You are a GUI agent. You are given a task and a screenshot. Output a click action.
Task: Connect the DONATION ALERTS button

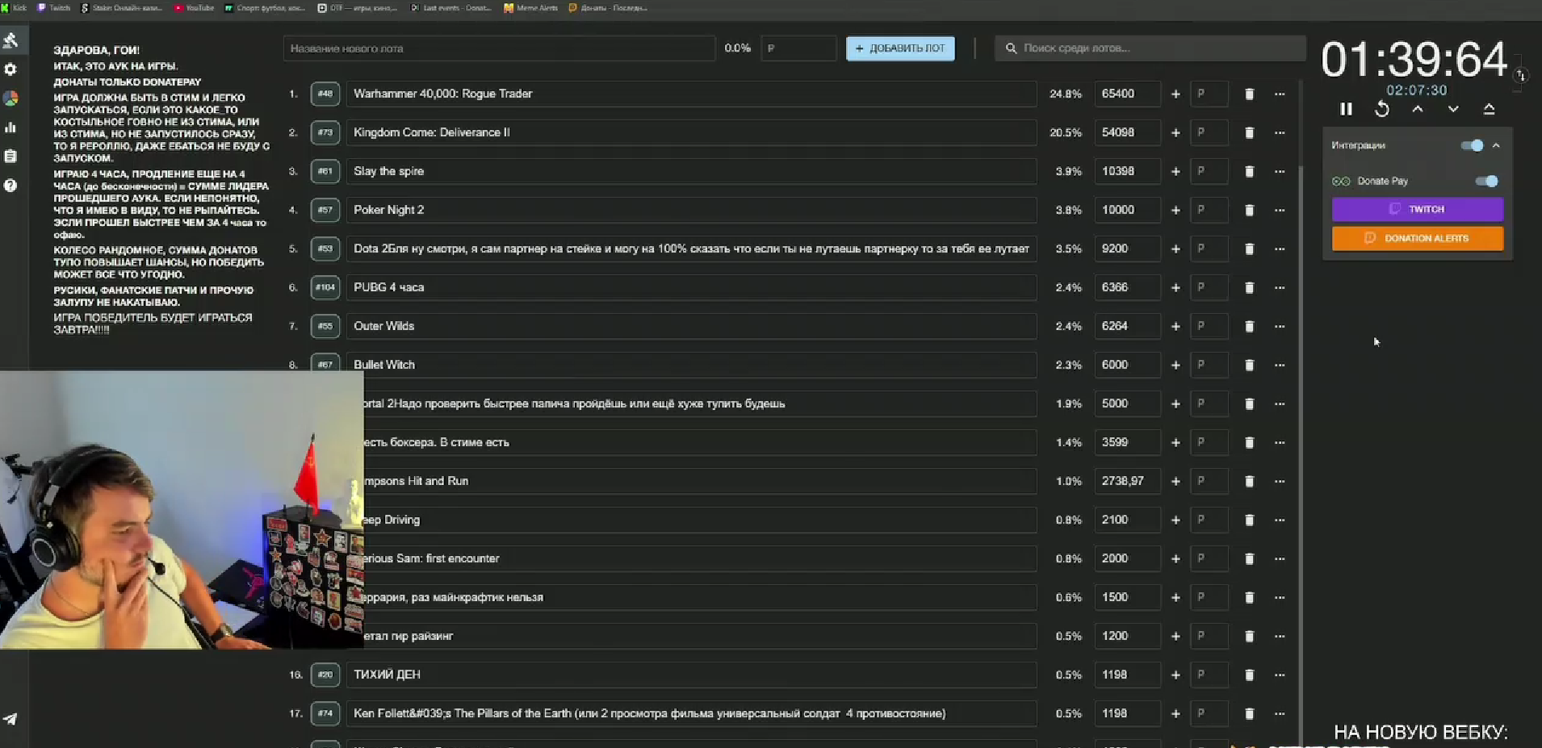(1418, 238)
